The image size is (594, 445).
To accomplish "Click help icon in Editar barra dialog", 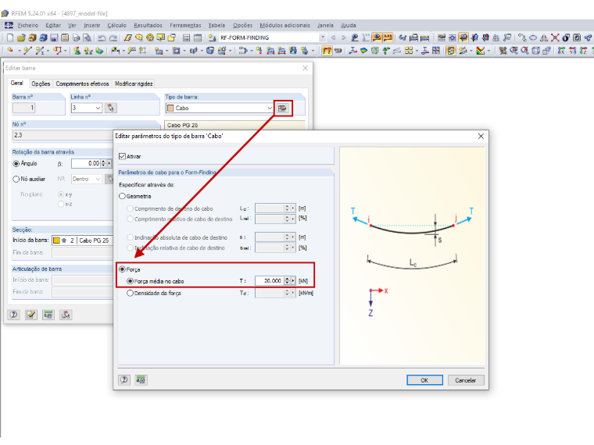I will [x=13, y=315].
